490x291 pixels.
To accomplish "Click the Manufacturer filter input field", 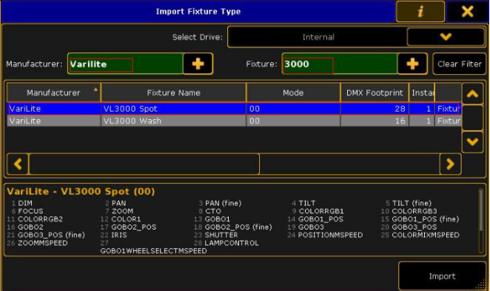I will [x=126, y=64].
